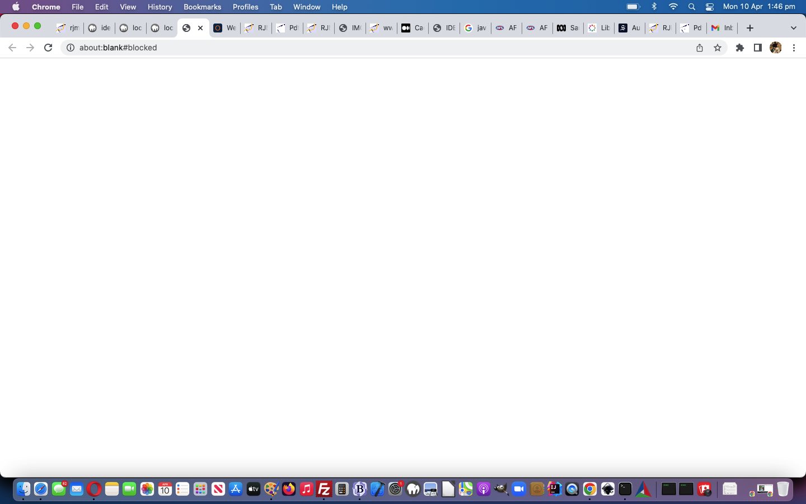Bookmark this tab with the star icon
This screenshot has height=504, width=806.
pyautogui.click(x=718, y=48)
